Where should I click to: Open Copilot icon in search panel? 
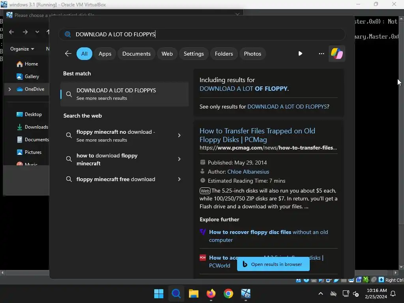pyautogui.click(x=337, y=54)
